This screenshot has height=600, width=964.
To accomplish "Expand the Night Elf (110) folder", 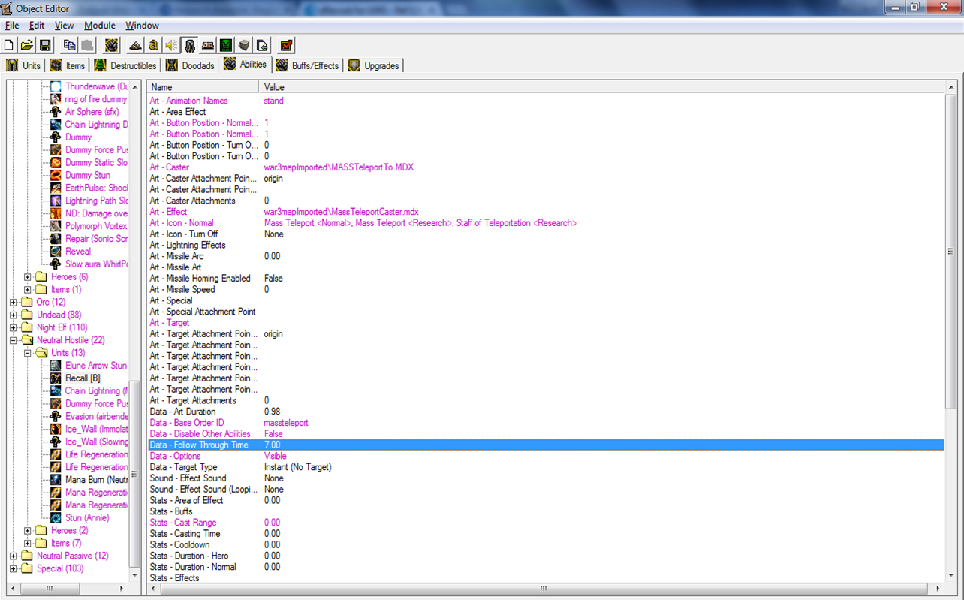I will tap(14, 327).
